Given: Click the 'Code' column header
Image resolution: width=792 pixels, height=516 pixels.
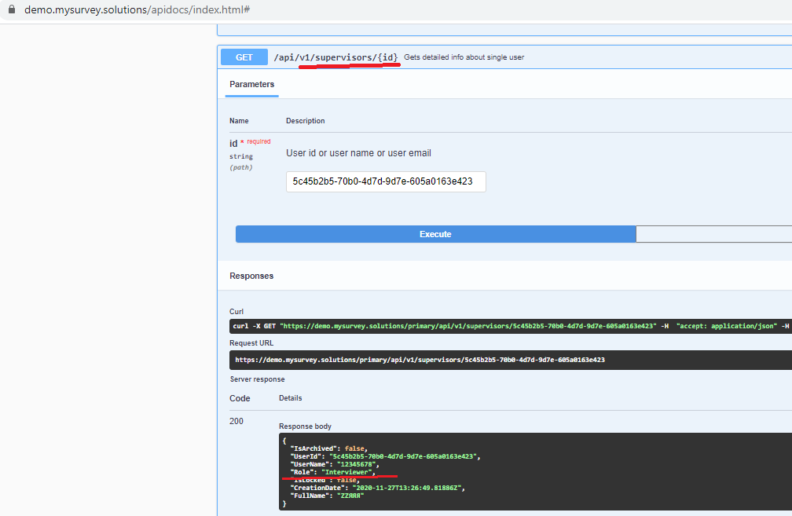Looking at the screenshot, I should click(x=240, y=398).
